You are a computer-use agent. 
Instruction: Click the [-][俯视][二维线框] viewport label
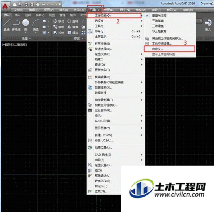(x=14, y=44)
